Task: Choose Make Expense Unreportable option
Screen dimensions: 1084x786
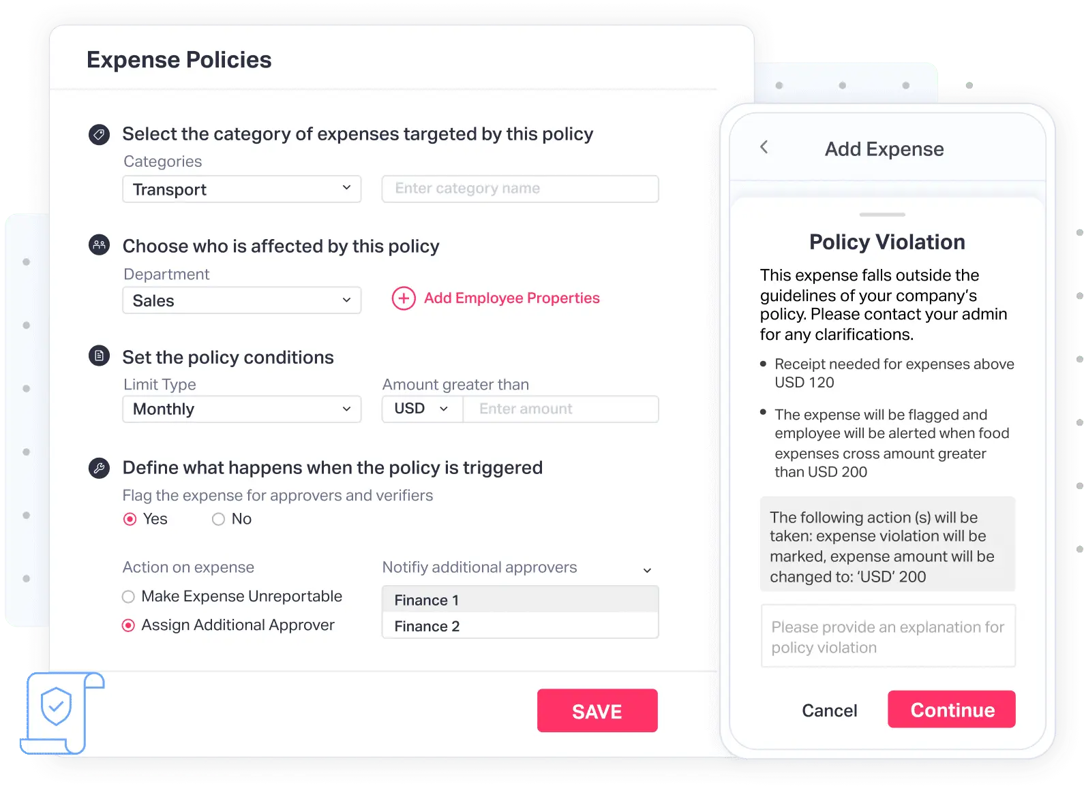Action: 129,597
